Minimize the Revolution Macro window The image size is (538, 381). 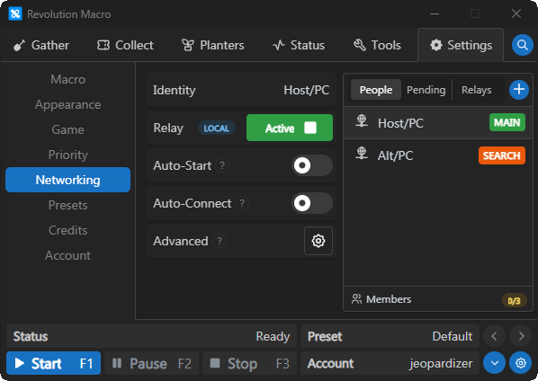(435, 13)
